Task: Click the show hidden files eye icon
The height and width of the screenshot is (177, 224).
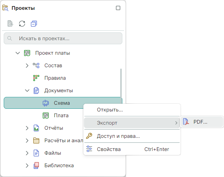Action: 11,24
